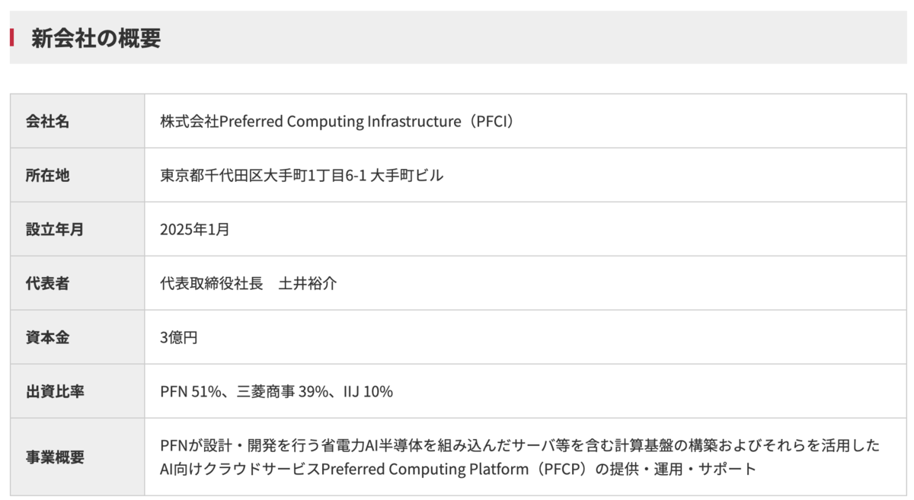Click the representative name 土井裕介

click(308, 283)
